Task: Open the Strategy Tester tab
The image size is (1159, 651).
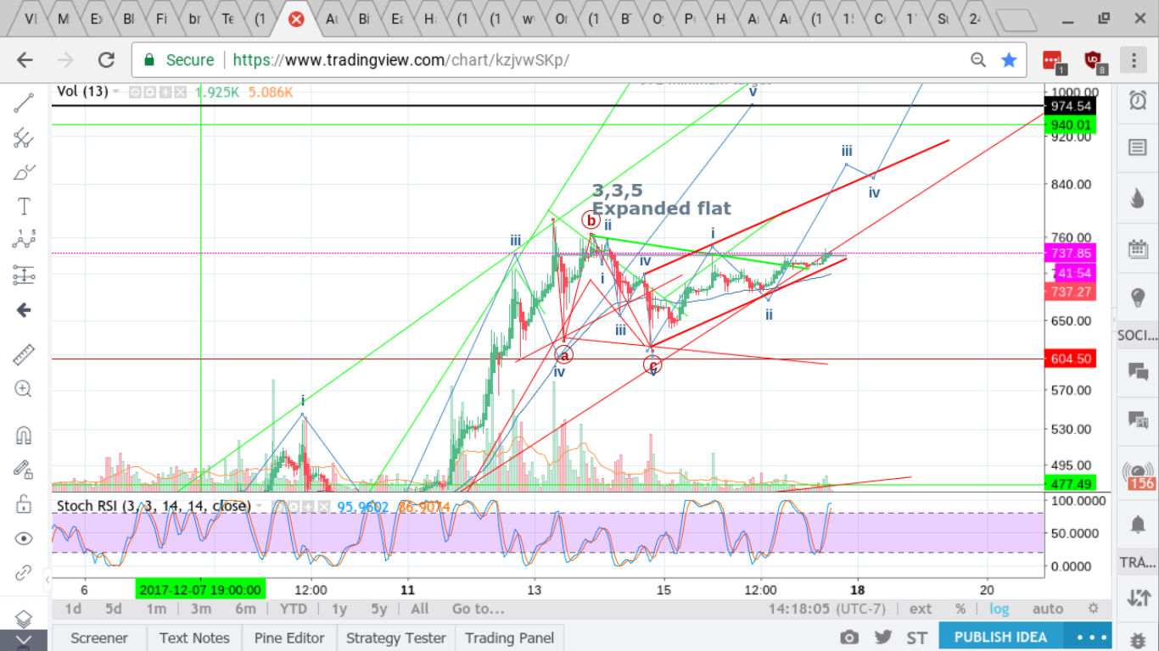Action: 395,638
